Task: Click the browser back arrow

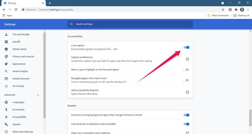Action: (4, 10)
